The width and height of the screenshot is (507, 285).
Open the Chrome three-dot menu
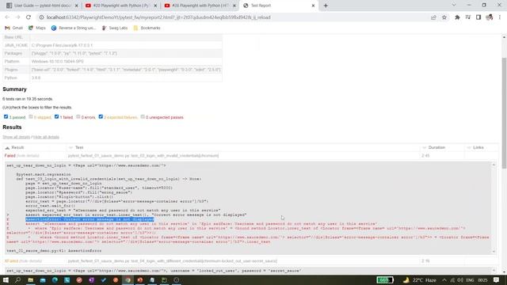[x=500, y=17]
